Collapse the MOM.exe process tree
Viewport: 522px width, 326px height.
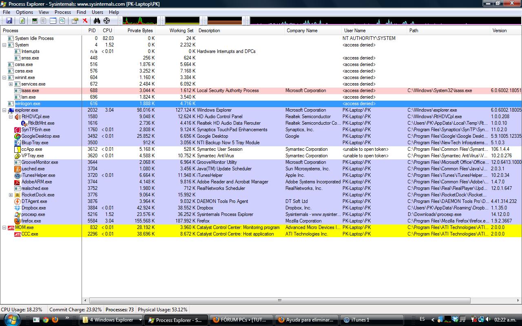point(4,227)
